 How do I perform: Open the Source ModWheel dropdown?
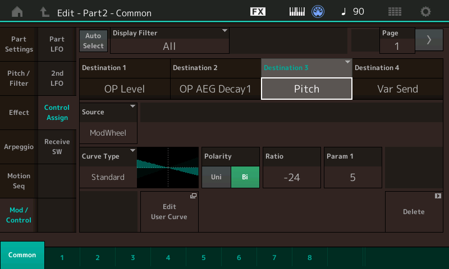[108, 123]
